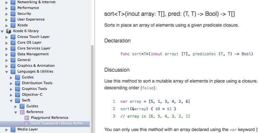Image resolution: width=258 pixels, height=133 pixels.
Task: Expand the Data Management node
Action: [6, 54]
